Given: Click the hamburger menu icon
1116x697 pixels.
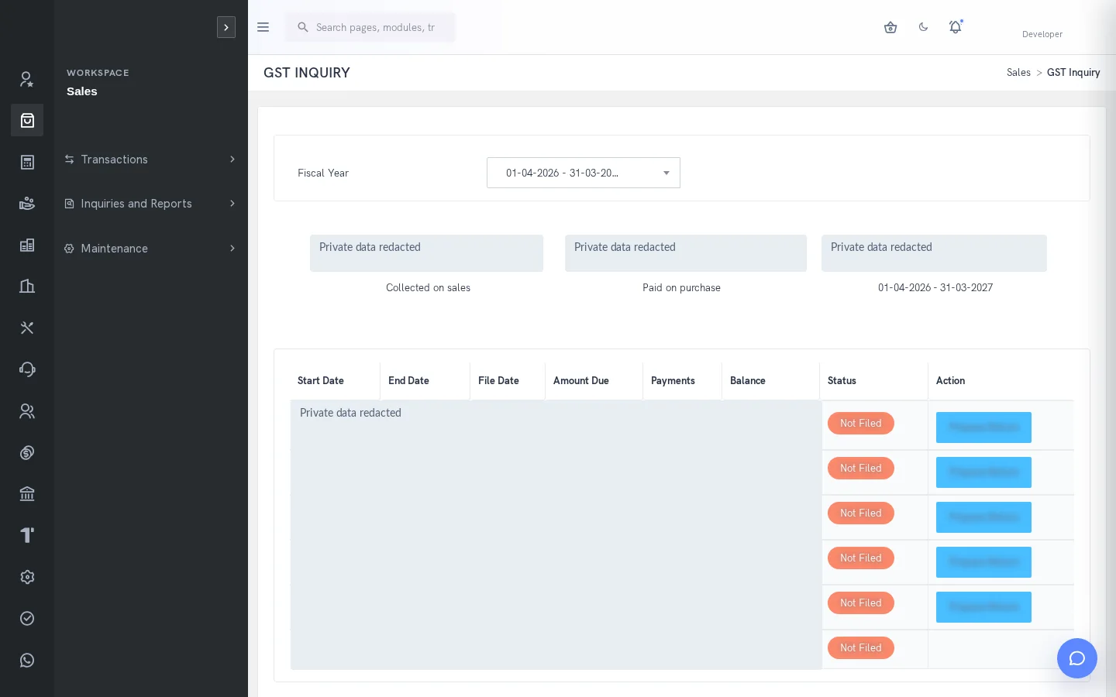Looking at the screenshot, I should [x=263, y=27].
